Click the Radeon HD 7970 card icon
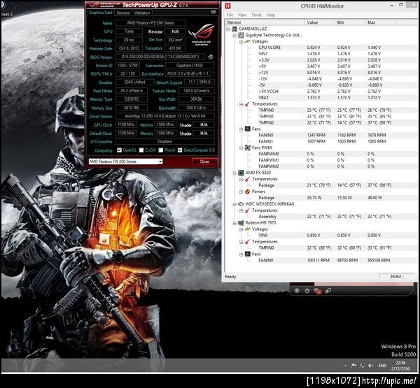Viewport: 420px width, 388px height. pos(241,223)
